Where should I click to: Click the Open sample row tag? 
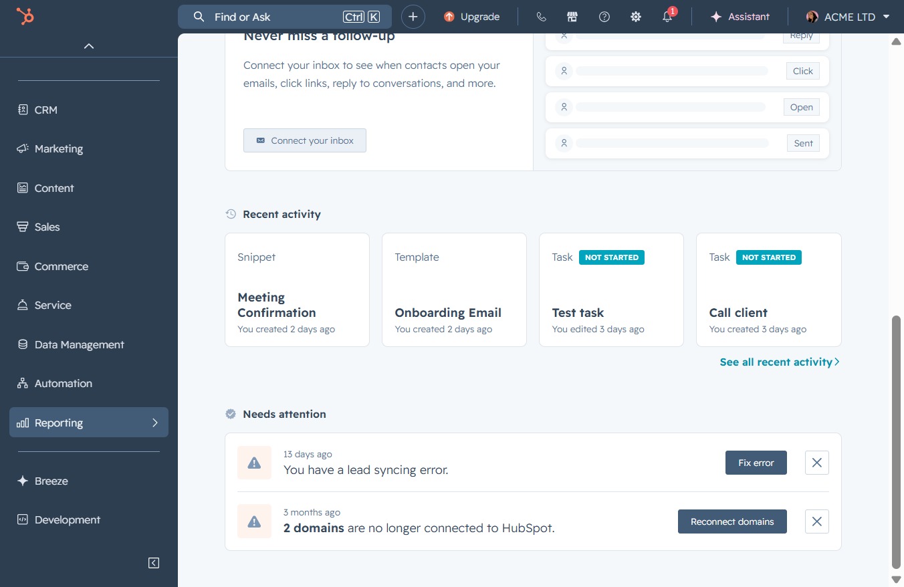tap(802, 107)
